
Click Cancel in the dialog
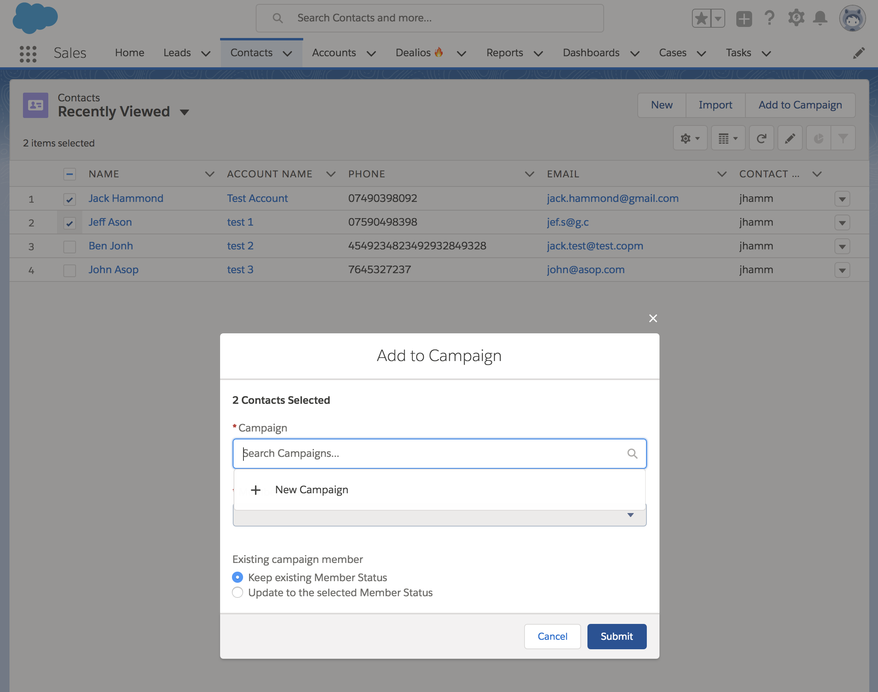tap(552, 636)
